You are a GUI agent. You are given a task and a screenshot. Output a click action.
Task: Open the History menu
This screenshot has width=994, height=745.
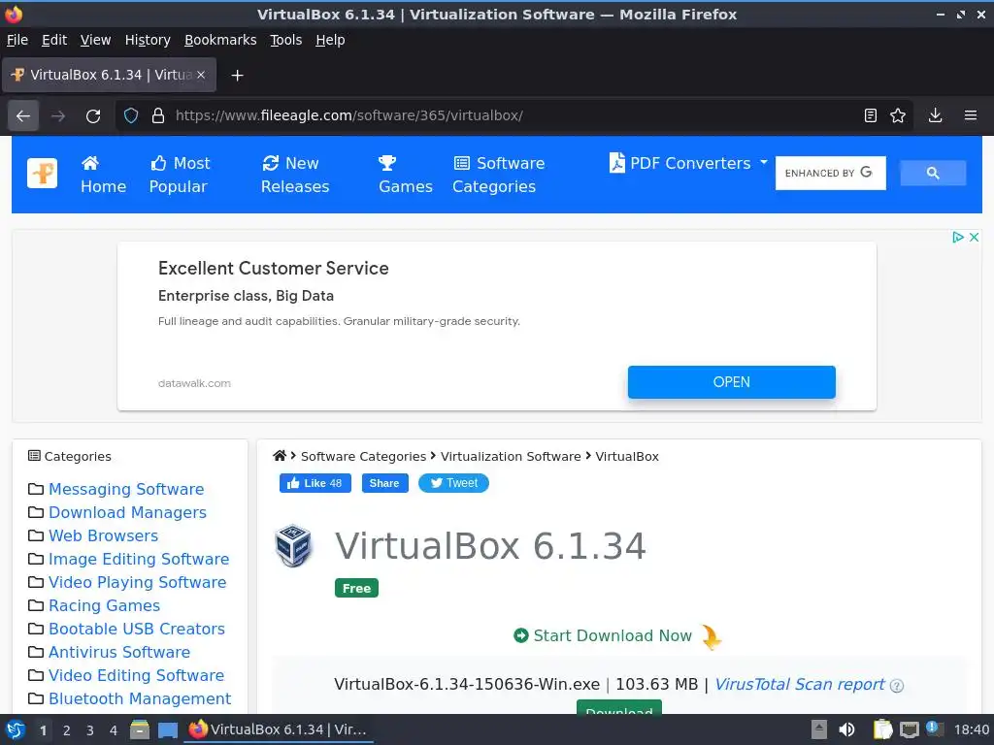click(148, 40)
